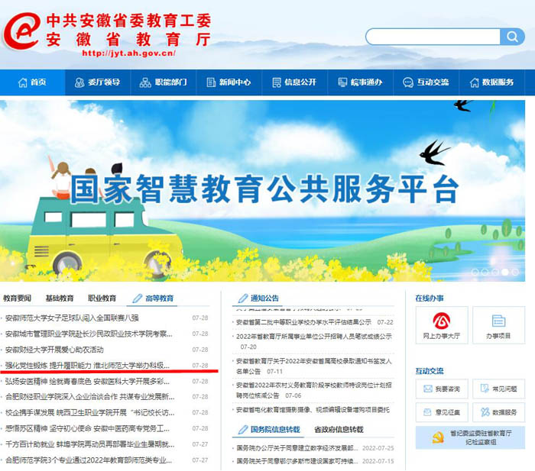Open notice 安徽省第二批中等职业学校办学水平评估

point(303,322)
